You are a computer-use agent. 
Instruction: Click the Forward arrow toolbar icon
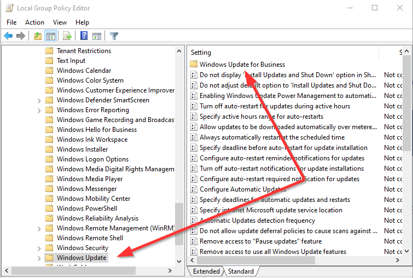(21, 36)
